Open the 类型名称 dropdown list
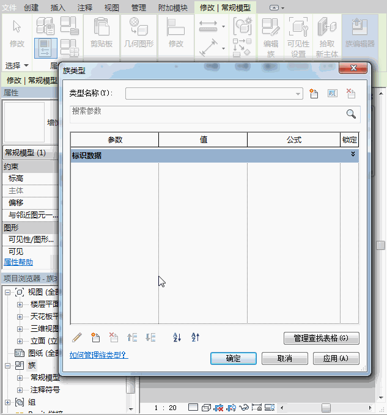The height and width of the screenshot is (415, 387). [298, 94]
